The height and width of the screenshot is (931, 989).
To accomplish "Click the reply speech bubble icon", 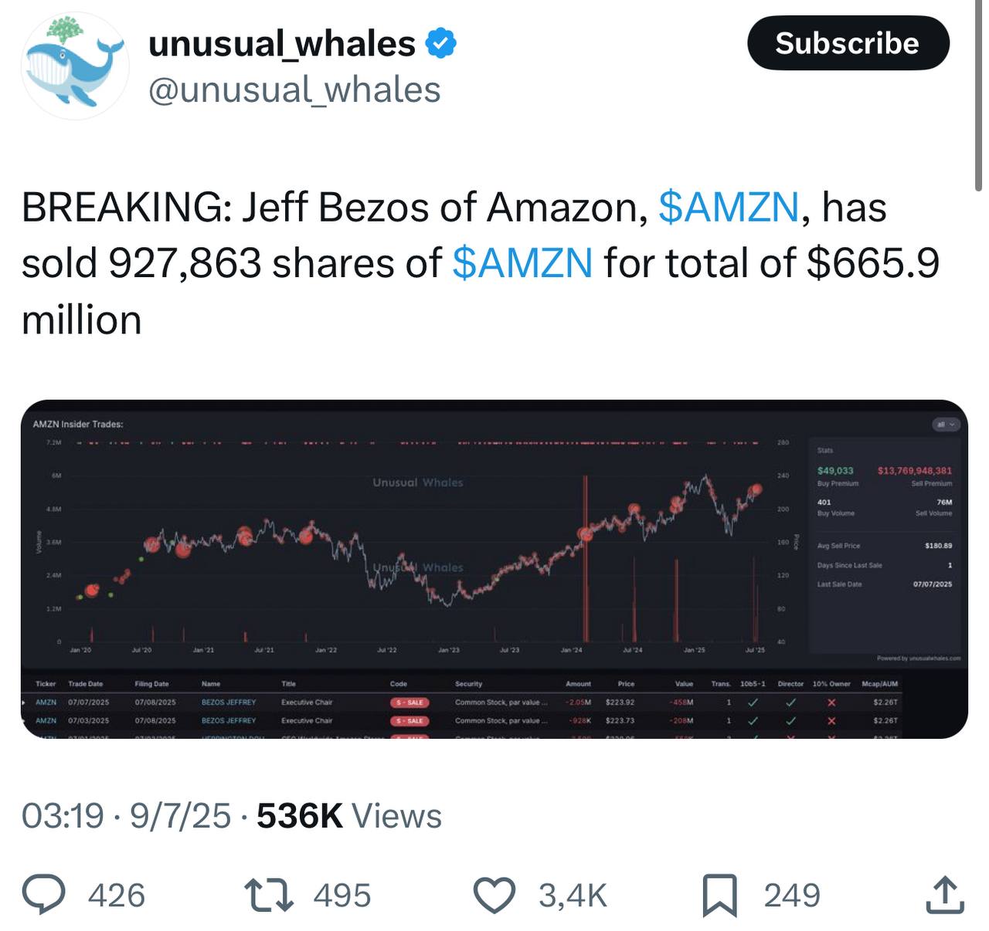I will tap(44, 895).
